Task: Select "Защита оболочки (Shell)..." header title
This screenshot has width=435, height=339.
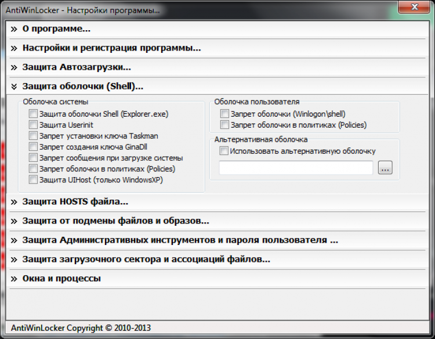Action: [x=83, y=86]
